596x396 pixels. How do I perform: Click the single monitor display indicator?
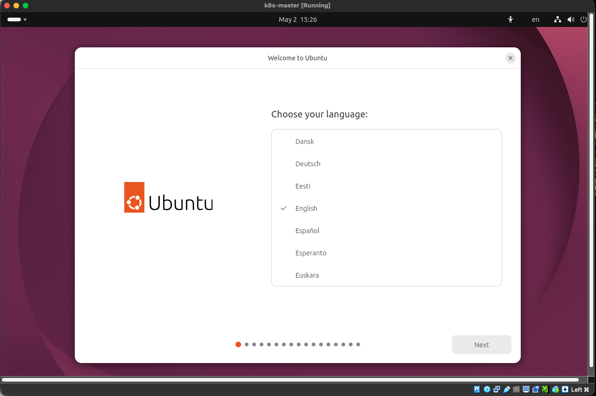click(526, 390)
